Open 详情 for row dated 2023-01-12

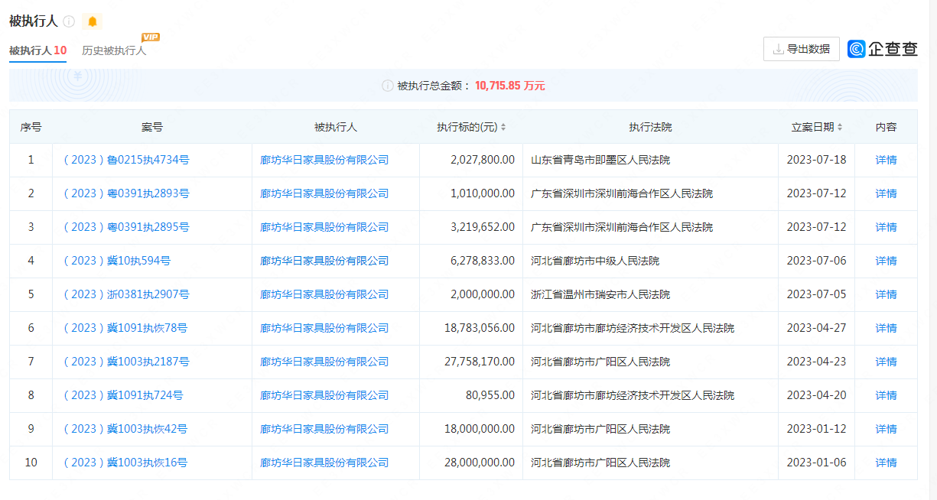point(887,429)
